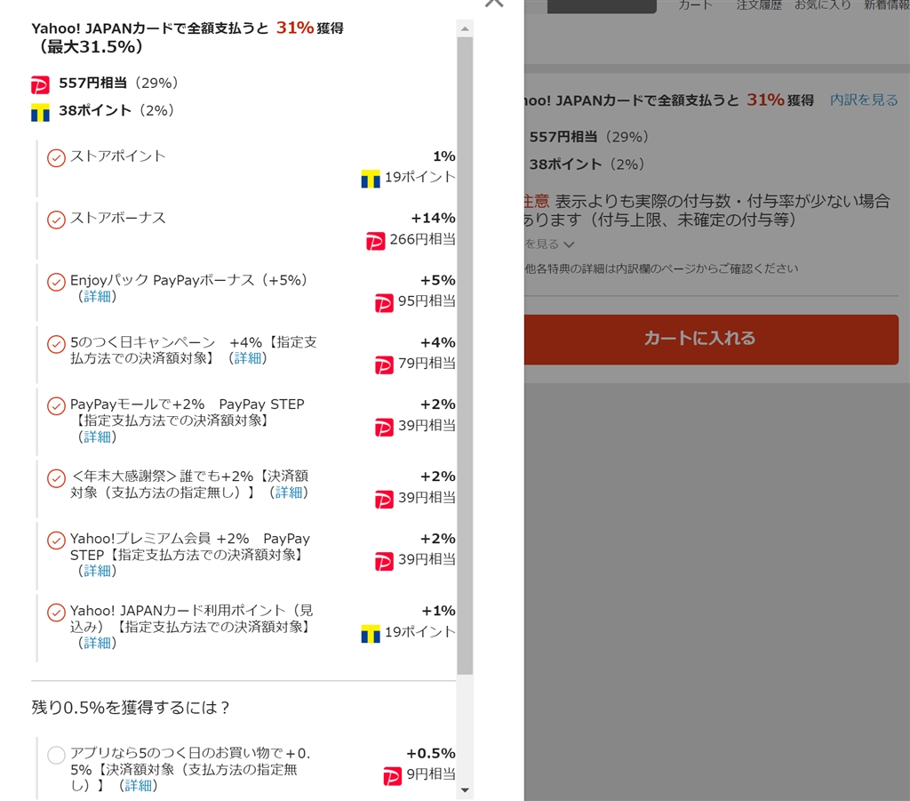Click scrollbar down arrow in breakdown panel

pos(465,790)
